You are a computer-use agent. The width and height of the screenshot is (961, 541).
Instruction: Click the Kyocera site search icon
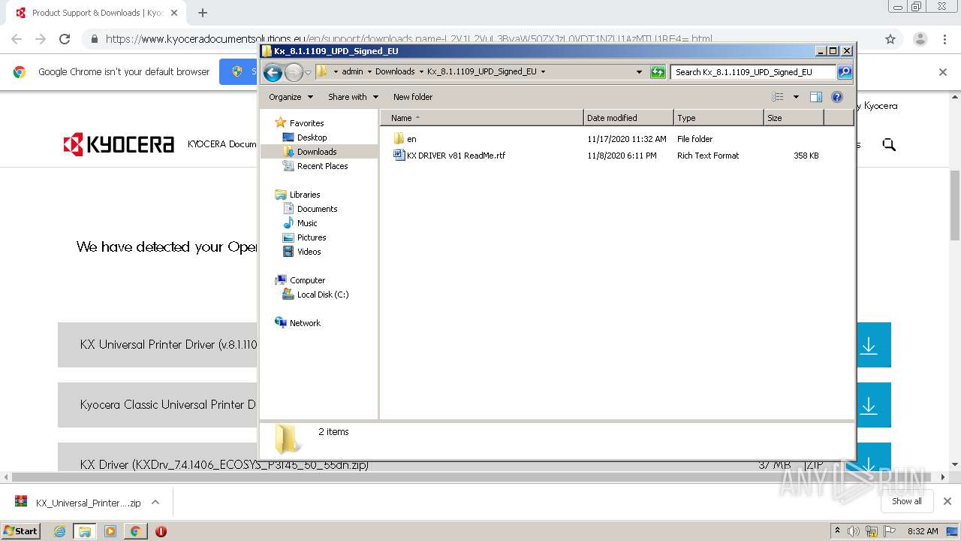(889, 144)
